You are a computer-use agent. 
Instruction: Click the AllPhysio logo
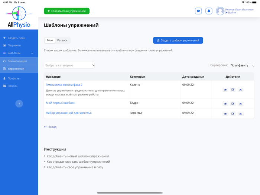click(x=19, y=17)
